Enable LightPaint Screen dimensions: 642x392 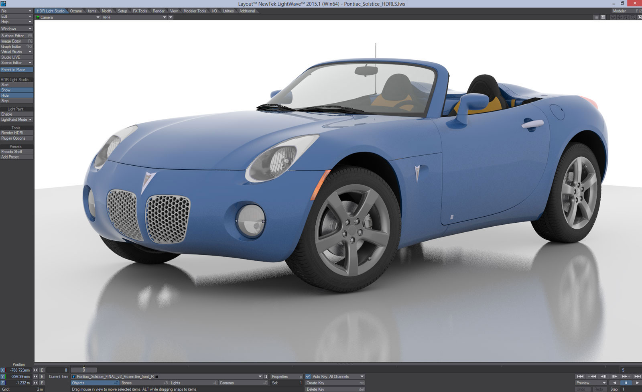point(16,114)
